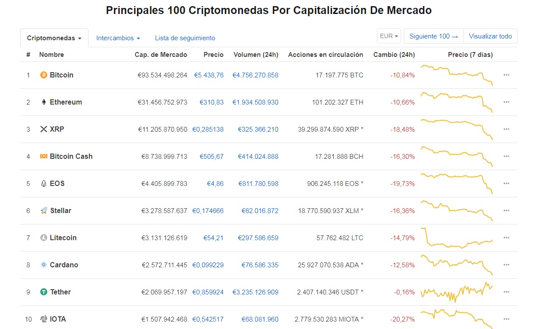Click the XRP logo icon
The height and width of the screenshot is (329, 536).
pyautogui.click(x=43, y=129)
